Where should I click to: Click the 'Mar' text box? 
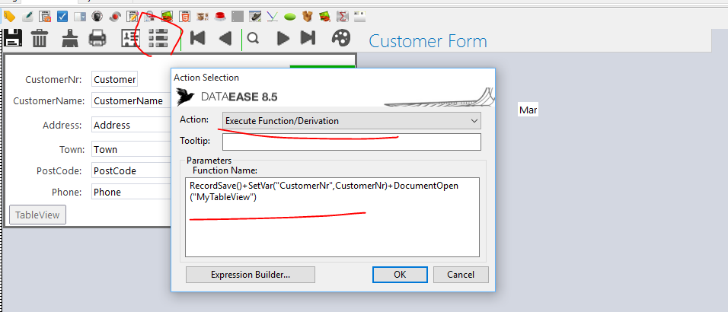528,110
